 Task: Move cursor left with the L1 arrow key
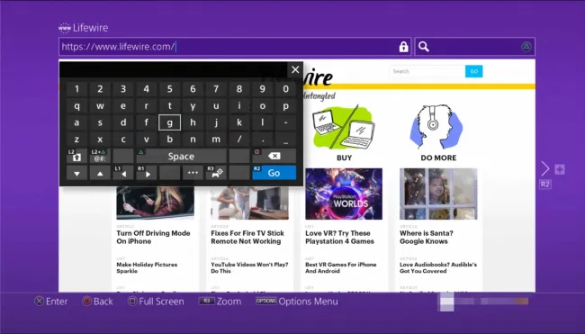click(x=123, y=173)
